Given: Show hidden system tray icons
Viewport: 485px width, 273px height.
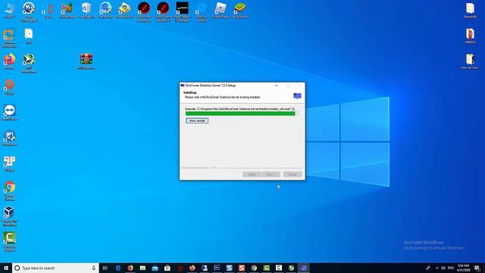Looking at the screenshot, I should pos(437,268).
